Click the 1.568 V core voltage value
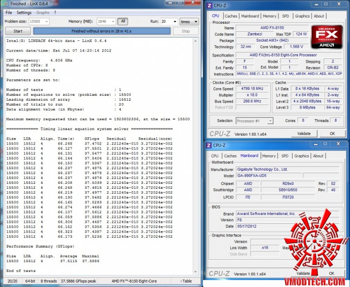This screenshot has width=350, height=287. click(x=296, y=47)
